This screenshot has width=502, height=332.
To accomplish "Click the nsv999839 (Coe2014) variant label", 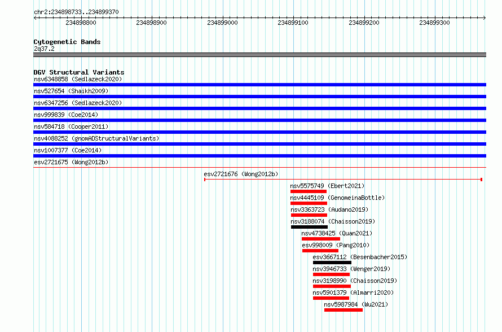I will 66,115.
